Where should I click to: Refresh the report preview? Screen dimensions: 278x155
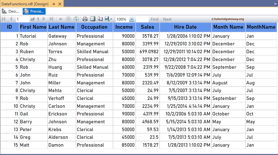pyautogui.click(x=76, y=19)
